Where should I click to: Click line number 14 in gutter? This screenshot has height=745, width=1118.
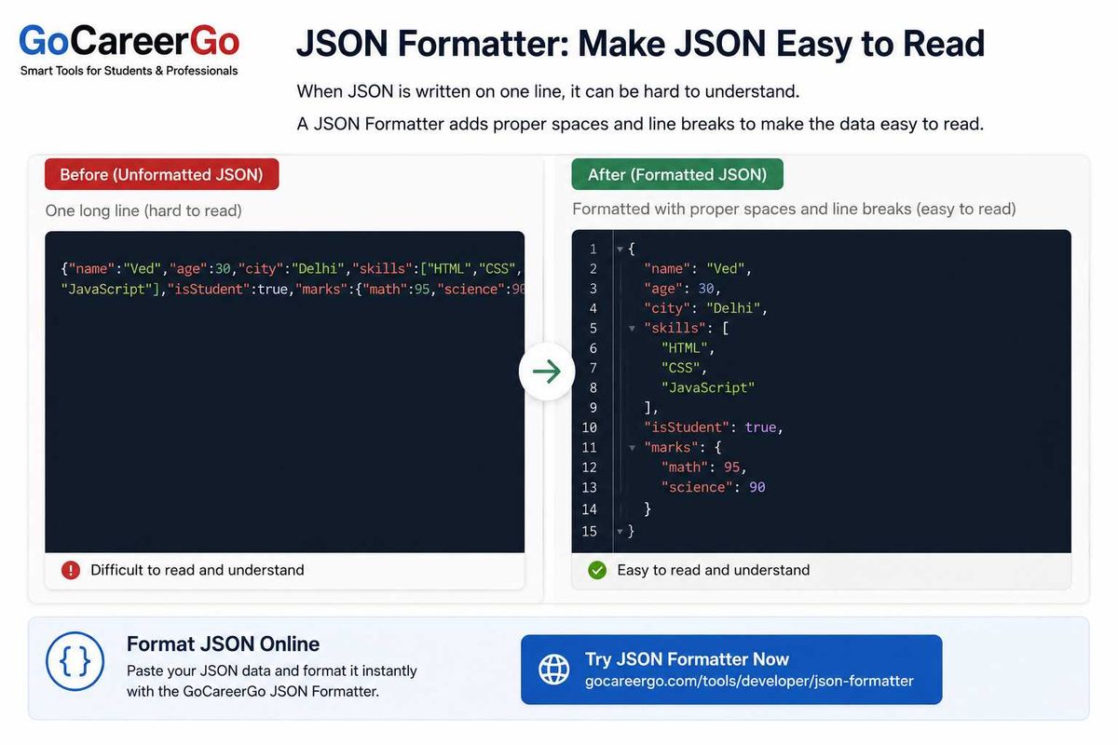[589, 509]
